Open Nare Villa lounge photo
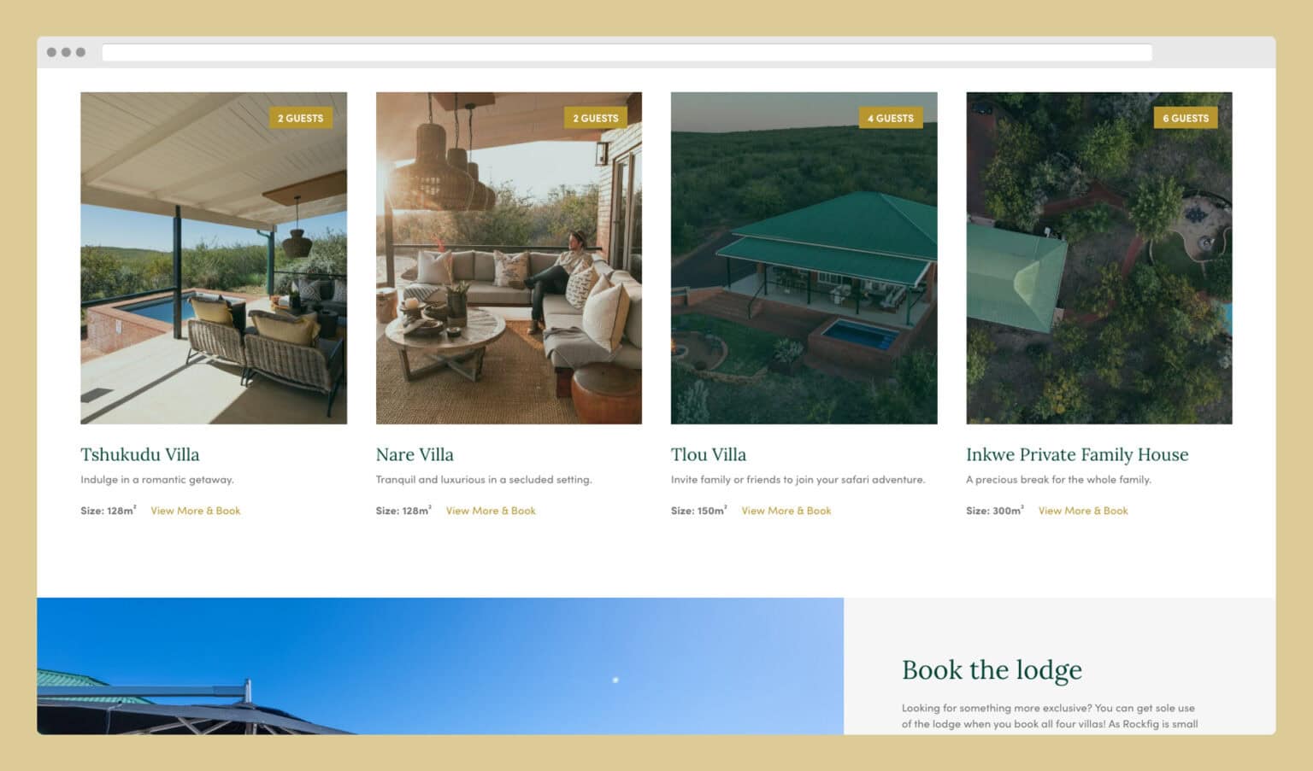This screenshot has height=771, width=1313. point(509,258)
